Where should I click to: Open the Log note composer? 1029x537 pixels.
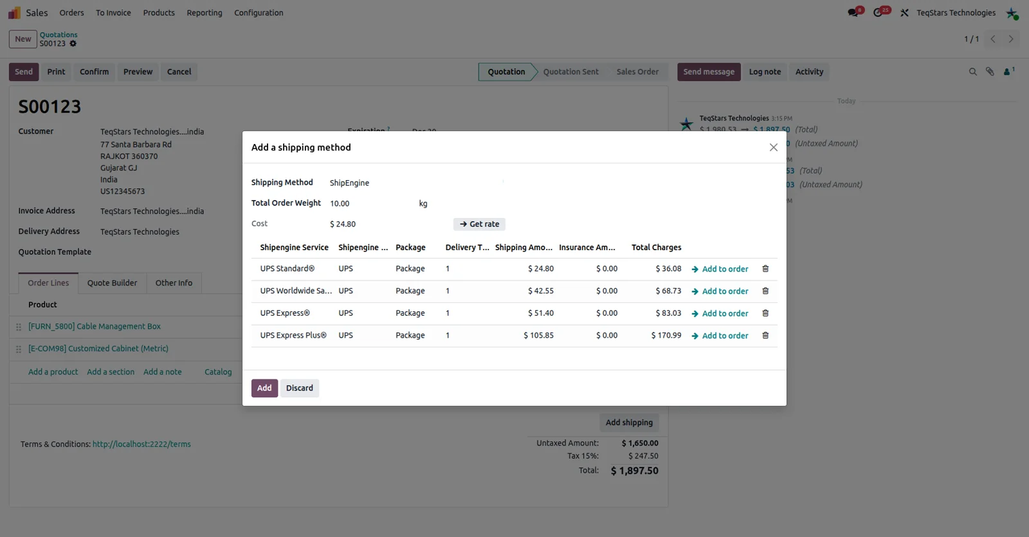[x=765, y=72]
